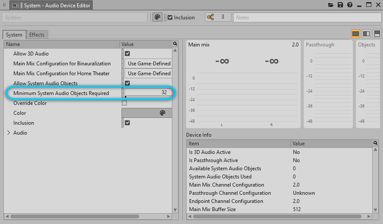Select the top-bottom split layout icon
Screen dimensions: 383x224
377,34
